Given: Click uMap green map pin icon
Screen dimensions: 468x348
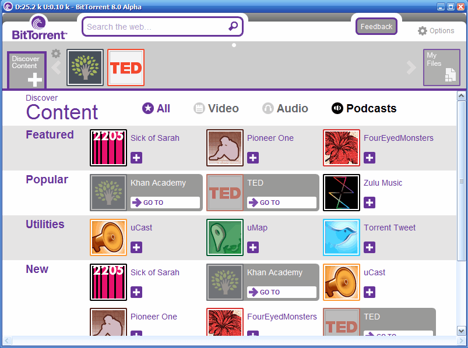Looking at the screenshot, I should [225, 237].
